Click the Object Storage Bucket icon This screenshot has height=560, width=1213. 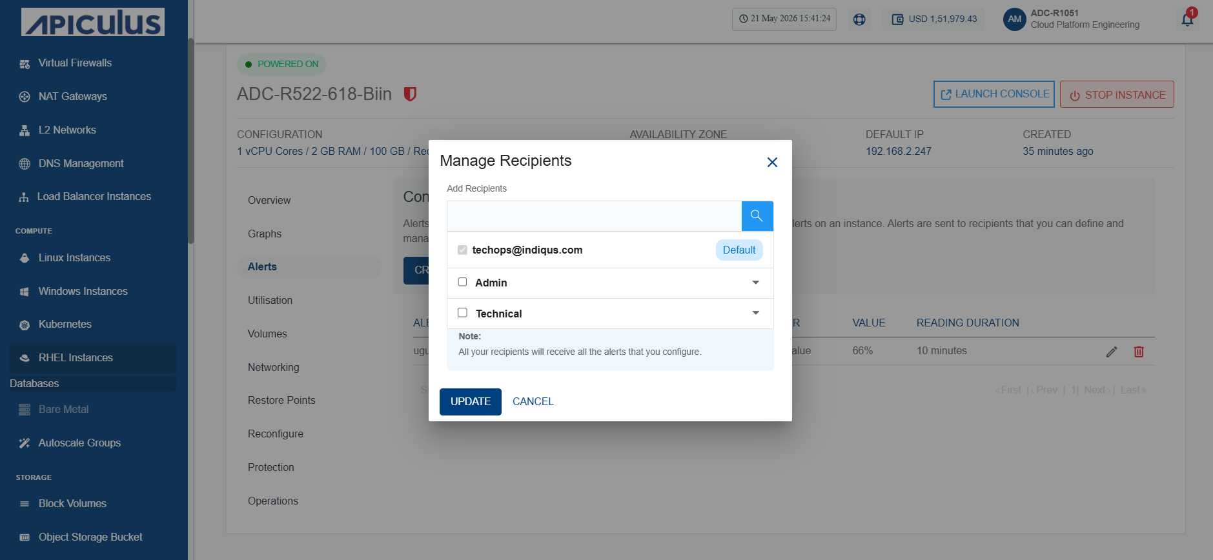click(25, 537)
